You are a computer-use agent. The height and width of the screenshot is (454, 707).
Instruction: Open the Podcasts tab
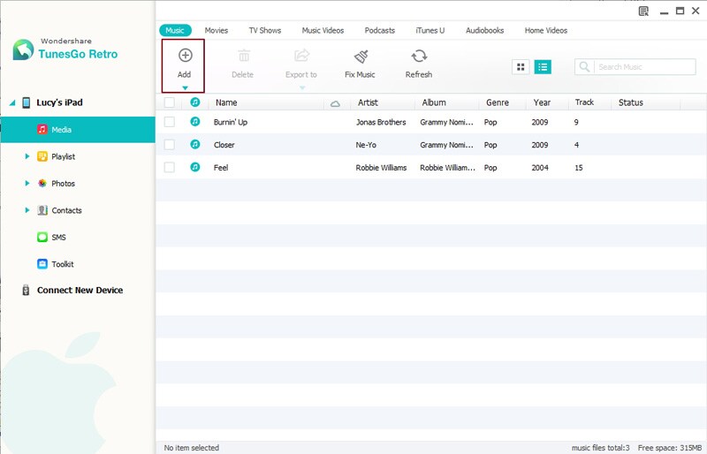pos(380,30)
